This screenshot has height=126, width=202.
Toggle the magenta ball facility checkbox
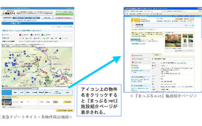pos(37,38)
